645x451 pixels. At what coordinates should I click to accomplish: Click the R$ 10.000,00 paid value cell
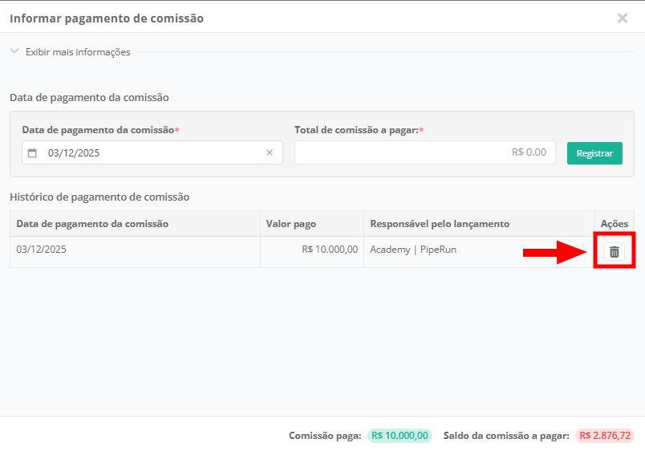pyautogui.click(x=330, y=250)
